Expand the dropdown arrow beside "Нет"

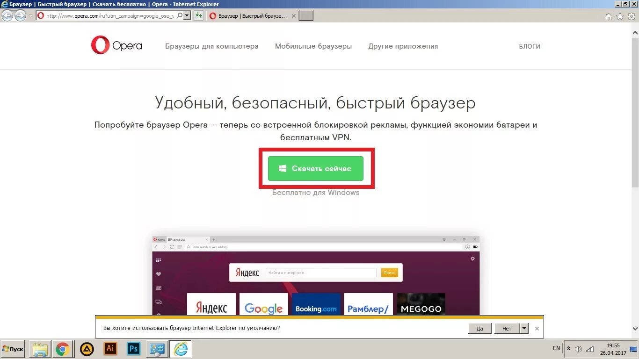coord(524,328)
